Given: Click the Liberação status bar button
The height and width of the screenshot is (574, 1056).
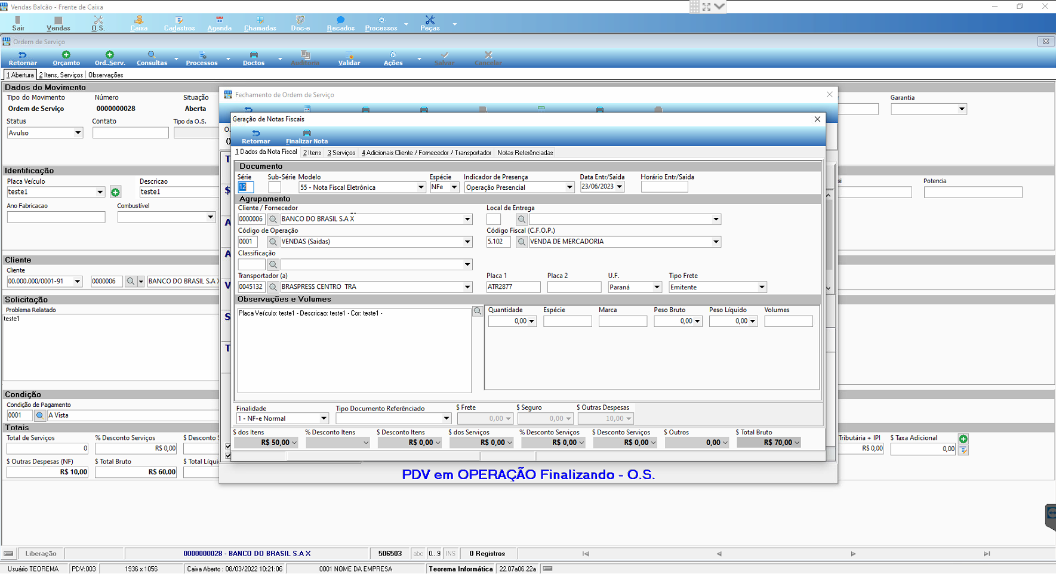Looking at the screenshot, I should [x=41, y=554].
